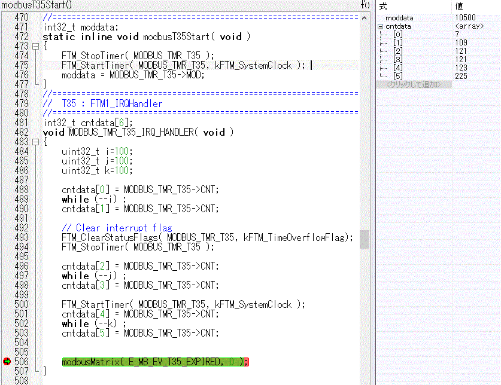Viewport: 501px width, 385px height.
Task: Click line number 475 in gutter
Action: (x=22, y=65)
